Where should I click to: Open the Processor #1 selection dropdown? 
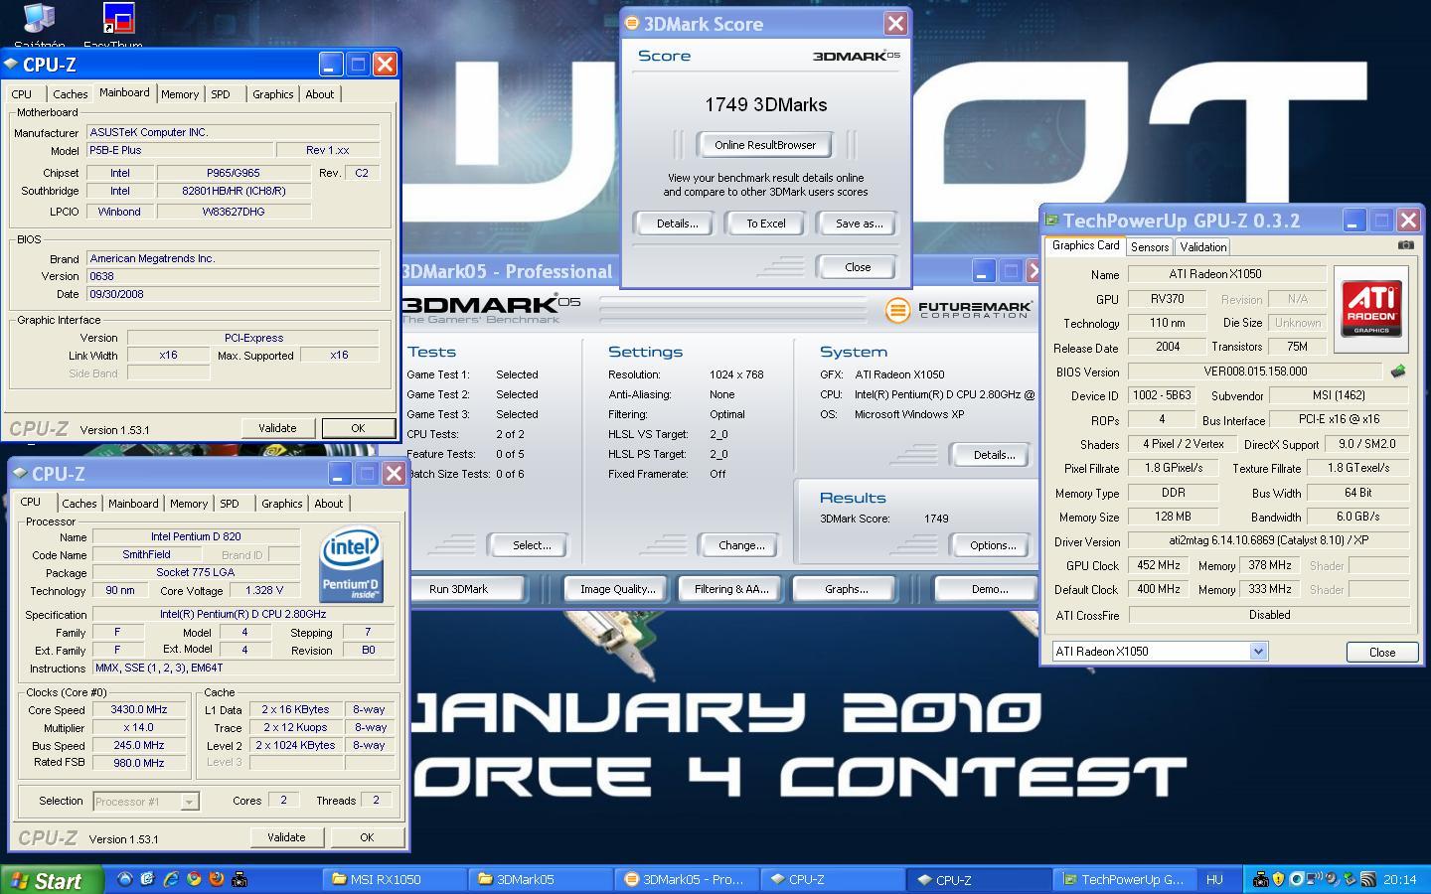[x=190, y=801]
